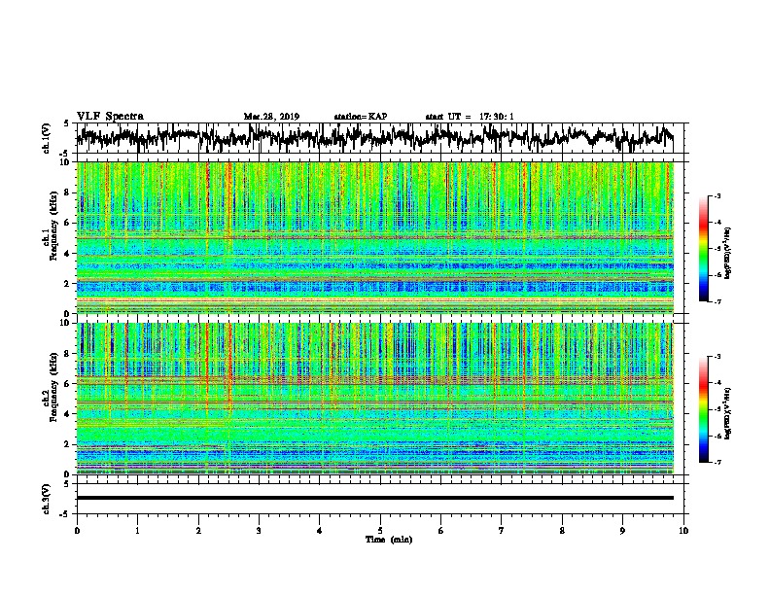Click the "VLF Spectra" title text
The height and width of the screenshot is (595, 770).
tap(110, 117)
